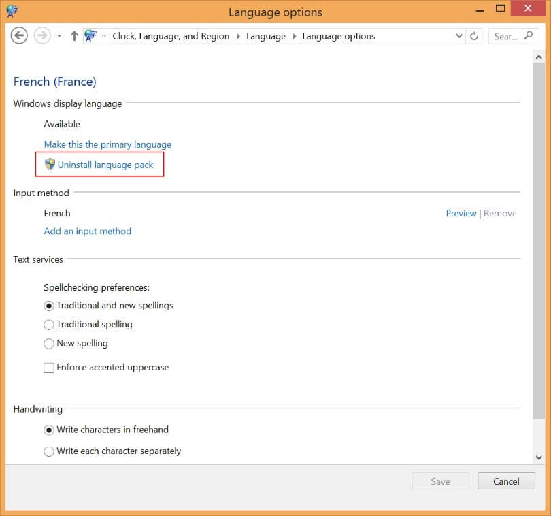Go up one level with the Up arrow
This screenshot has height=516, width=551.
pyautogui.click(x=74, y=36)
